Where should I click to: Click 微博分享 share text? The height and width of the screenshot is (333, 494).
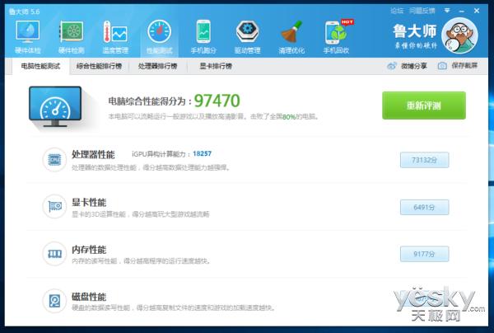(414, 66)
